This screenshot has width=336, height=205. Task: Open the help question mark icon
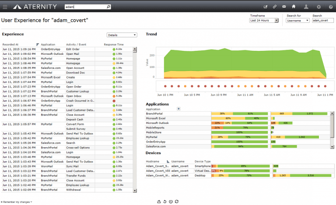point(331,7)
